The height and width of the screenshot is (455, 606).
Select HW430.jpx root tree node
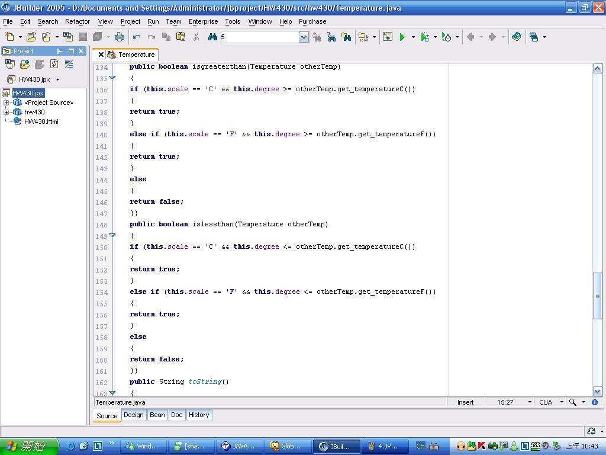click(28, 93)
